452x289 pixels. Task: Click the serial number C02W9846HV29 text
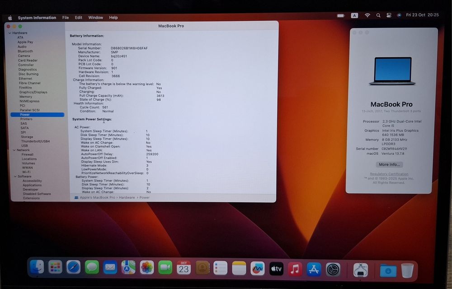point(394,149)
